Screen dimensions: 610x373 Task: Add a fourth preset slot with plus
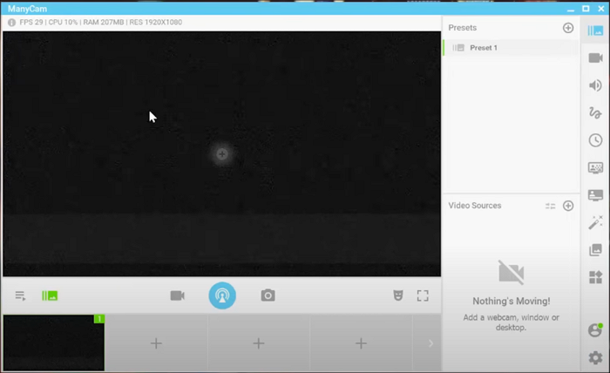pos(361,343)
